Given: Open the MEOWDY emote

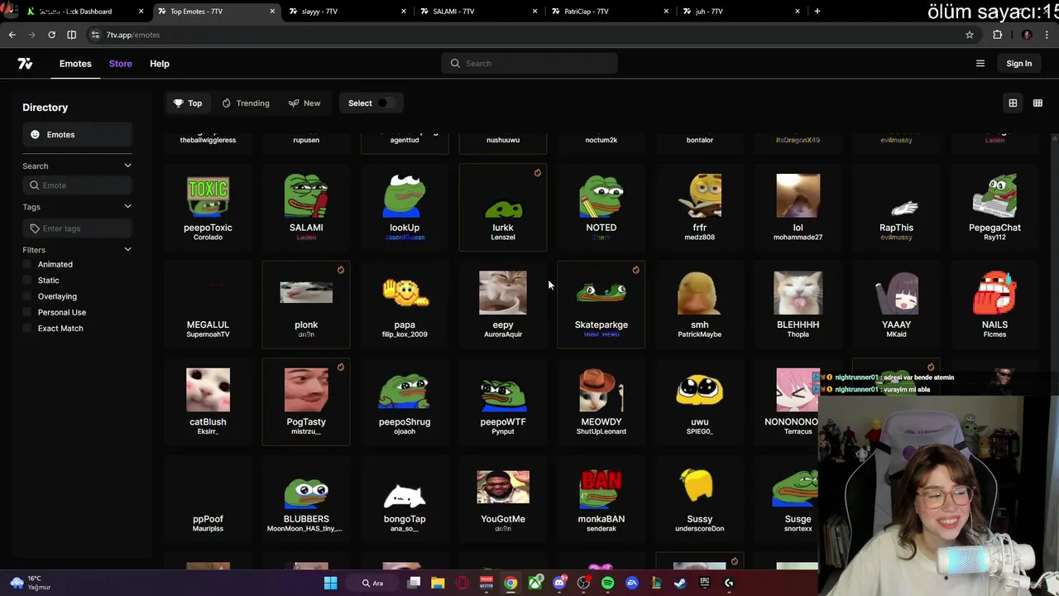Looking at the screenshot, I should [601, 401].
